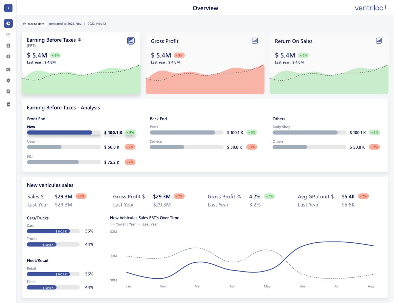Click +5% badge in the Body Shop row

(x=374, y=132)
